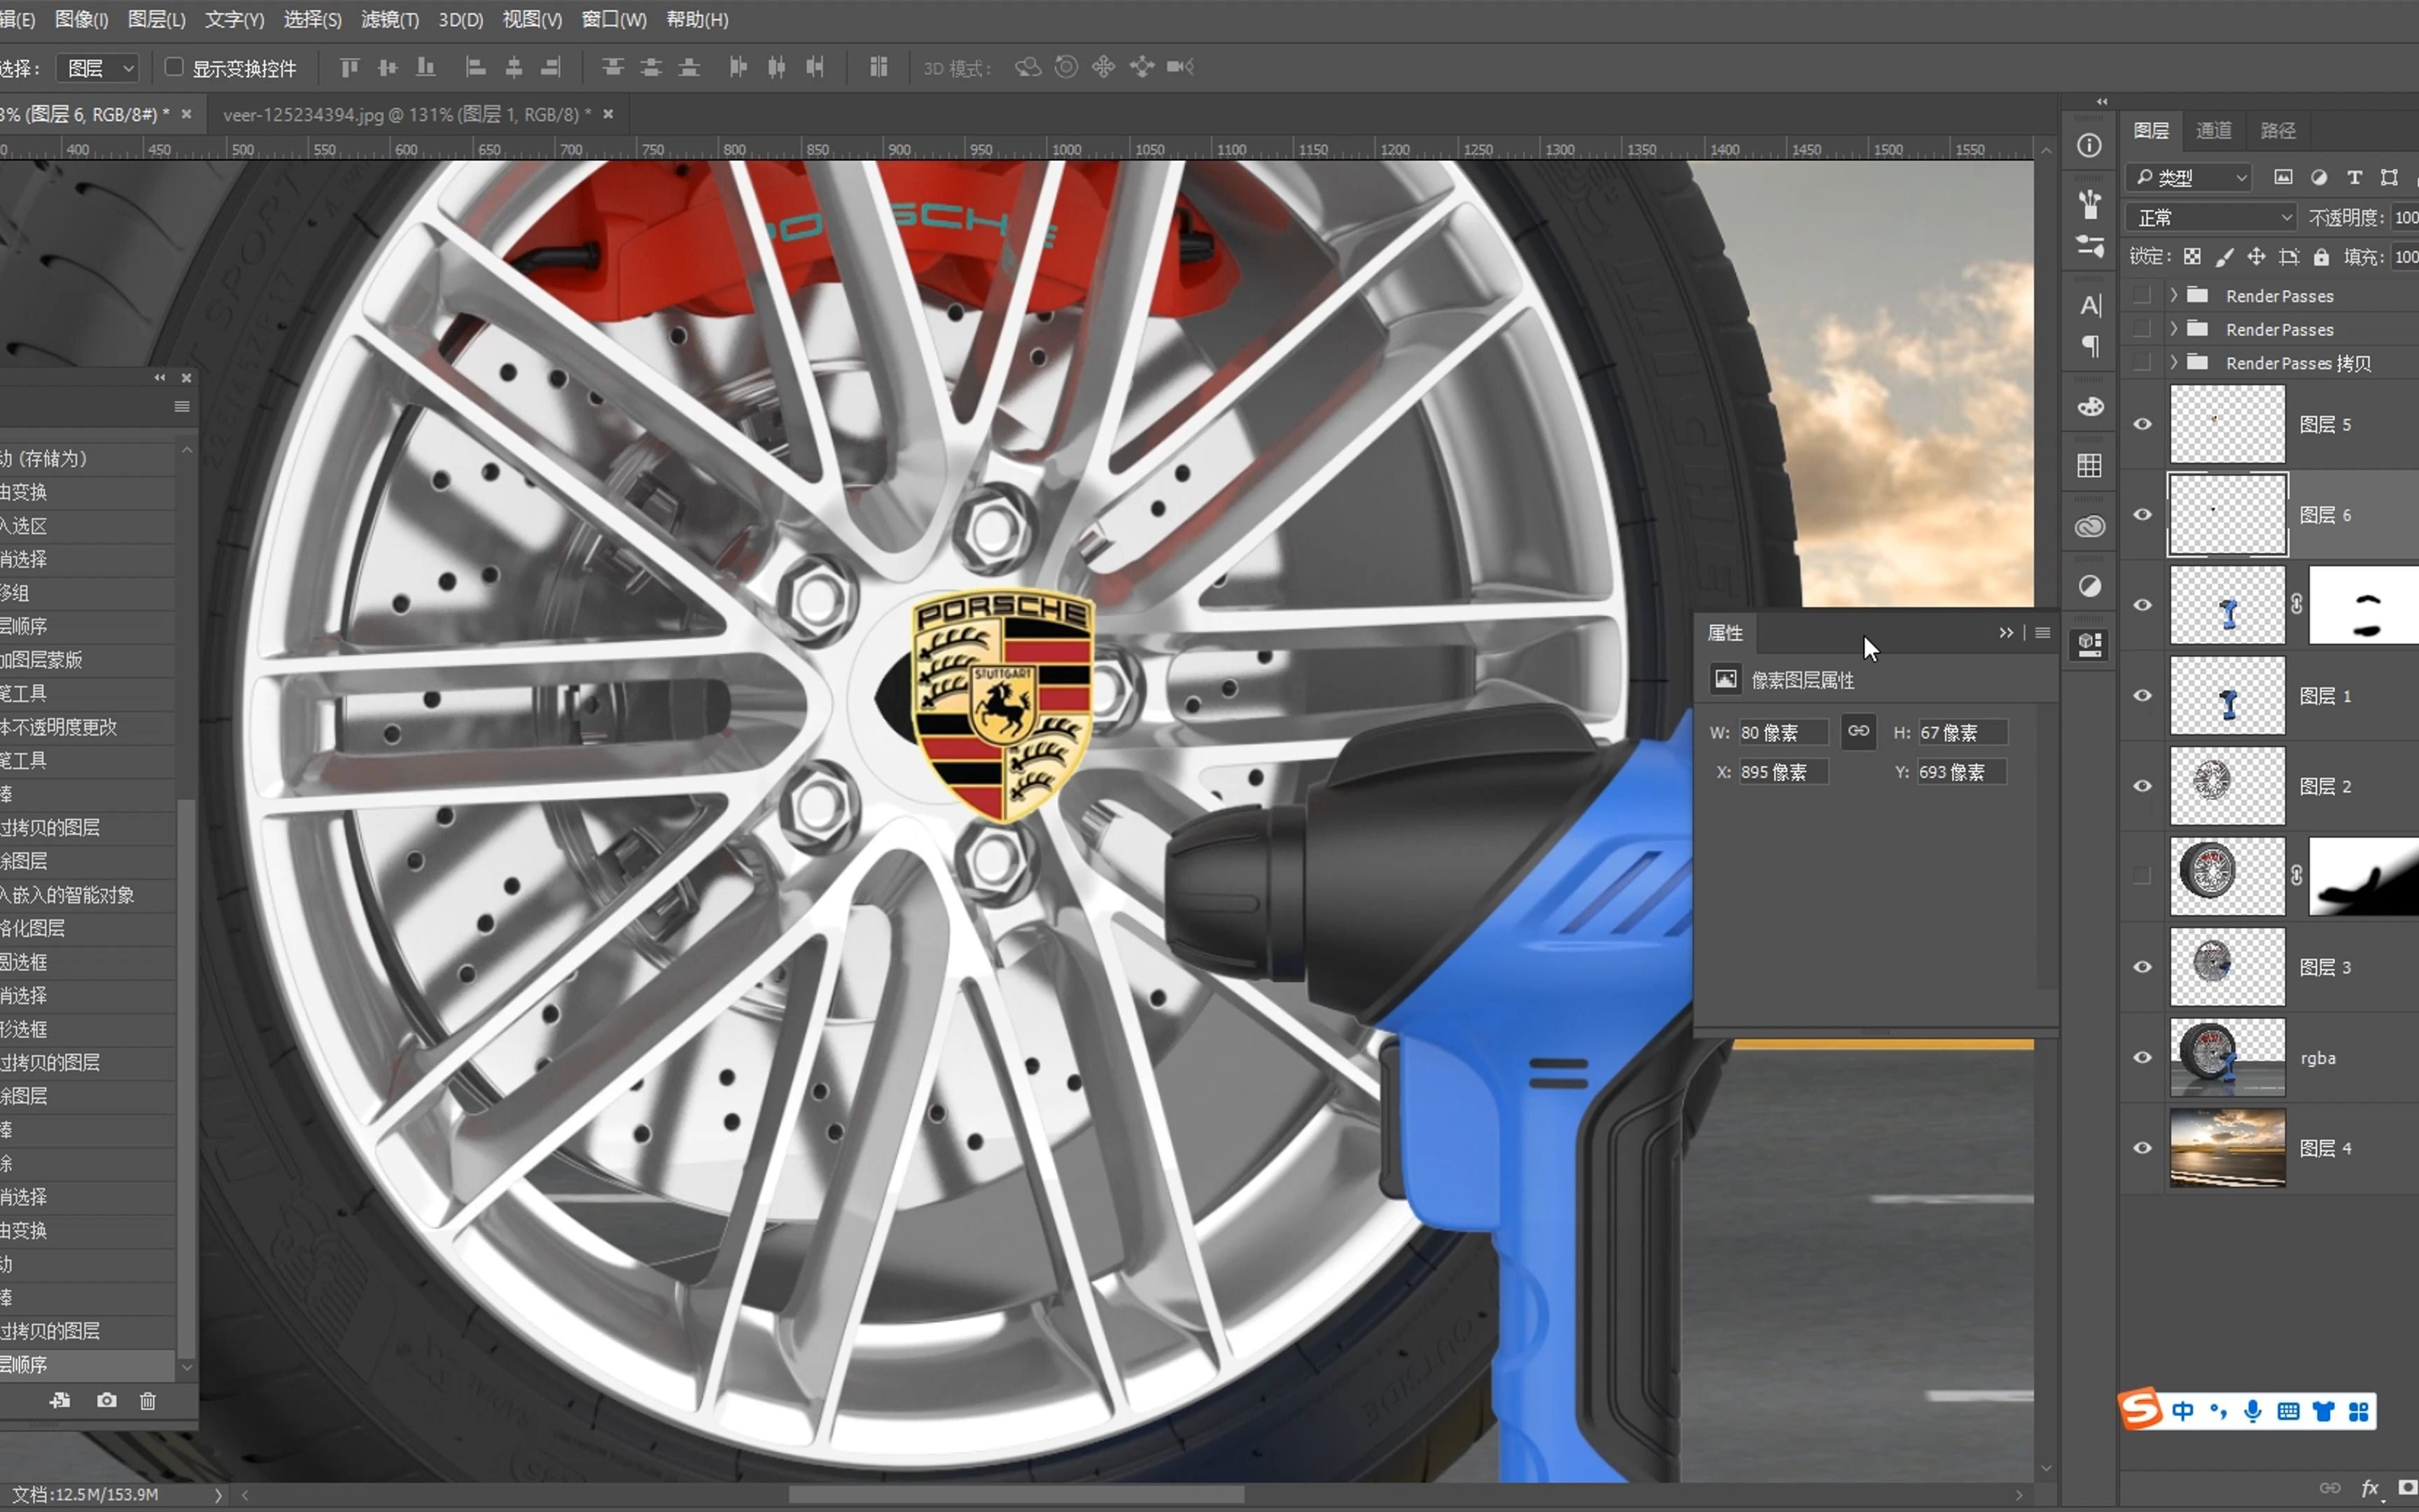Viewport: 2419px width, 1512px height.
Task: Click align left edges icon
Action: tap(476, 67)
